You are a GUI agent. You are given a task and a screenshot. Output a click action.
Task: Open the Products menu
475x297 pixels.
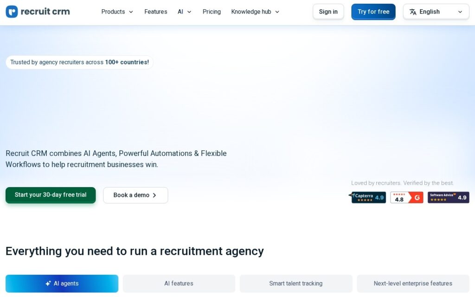[117, 12]
